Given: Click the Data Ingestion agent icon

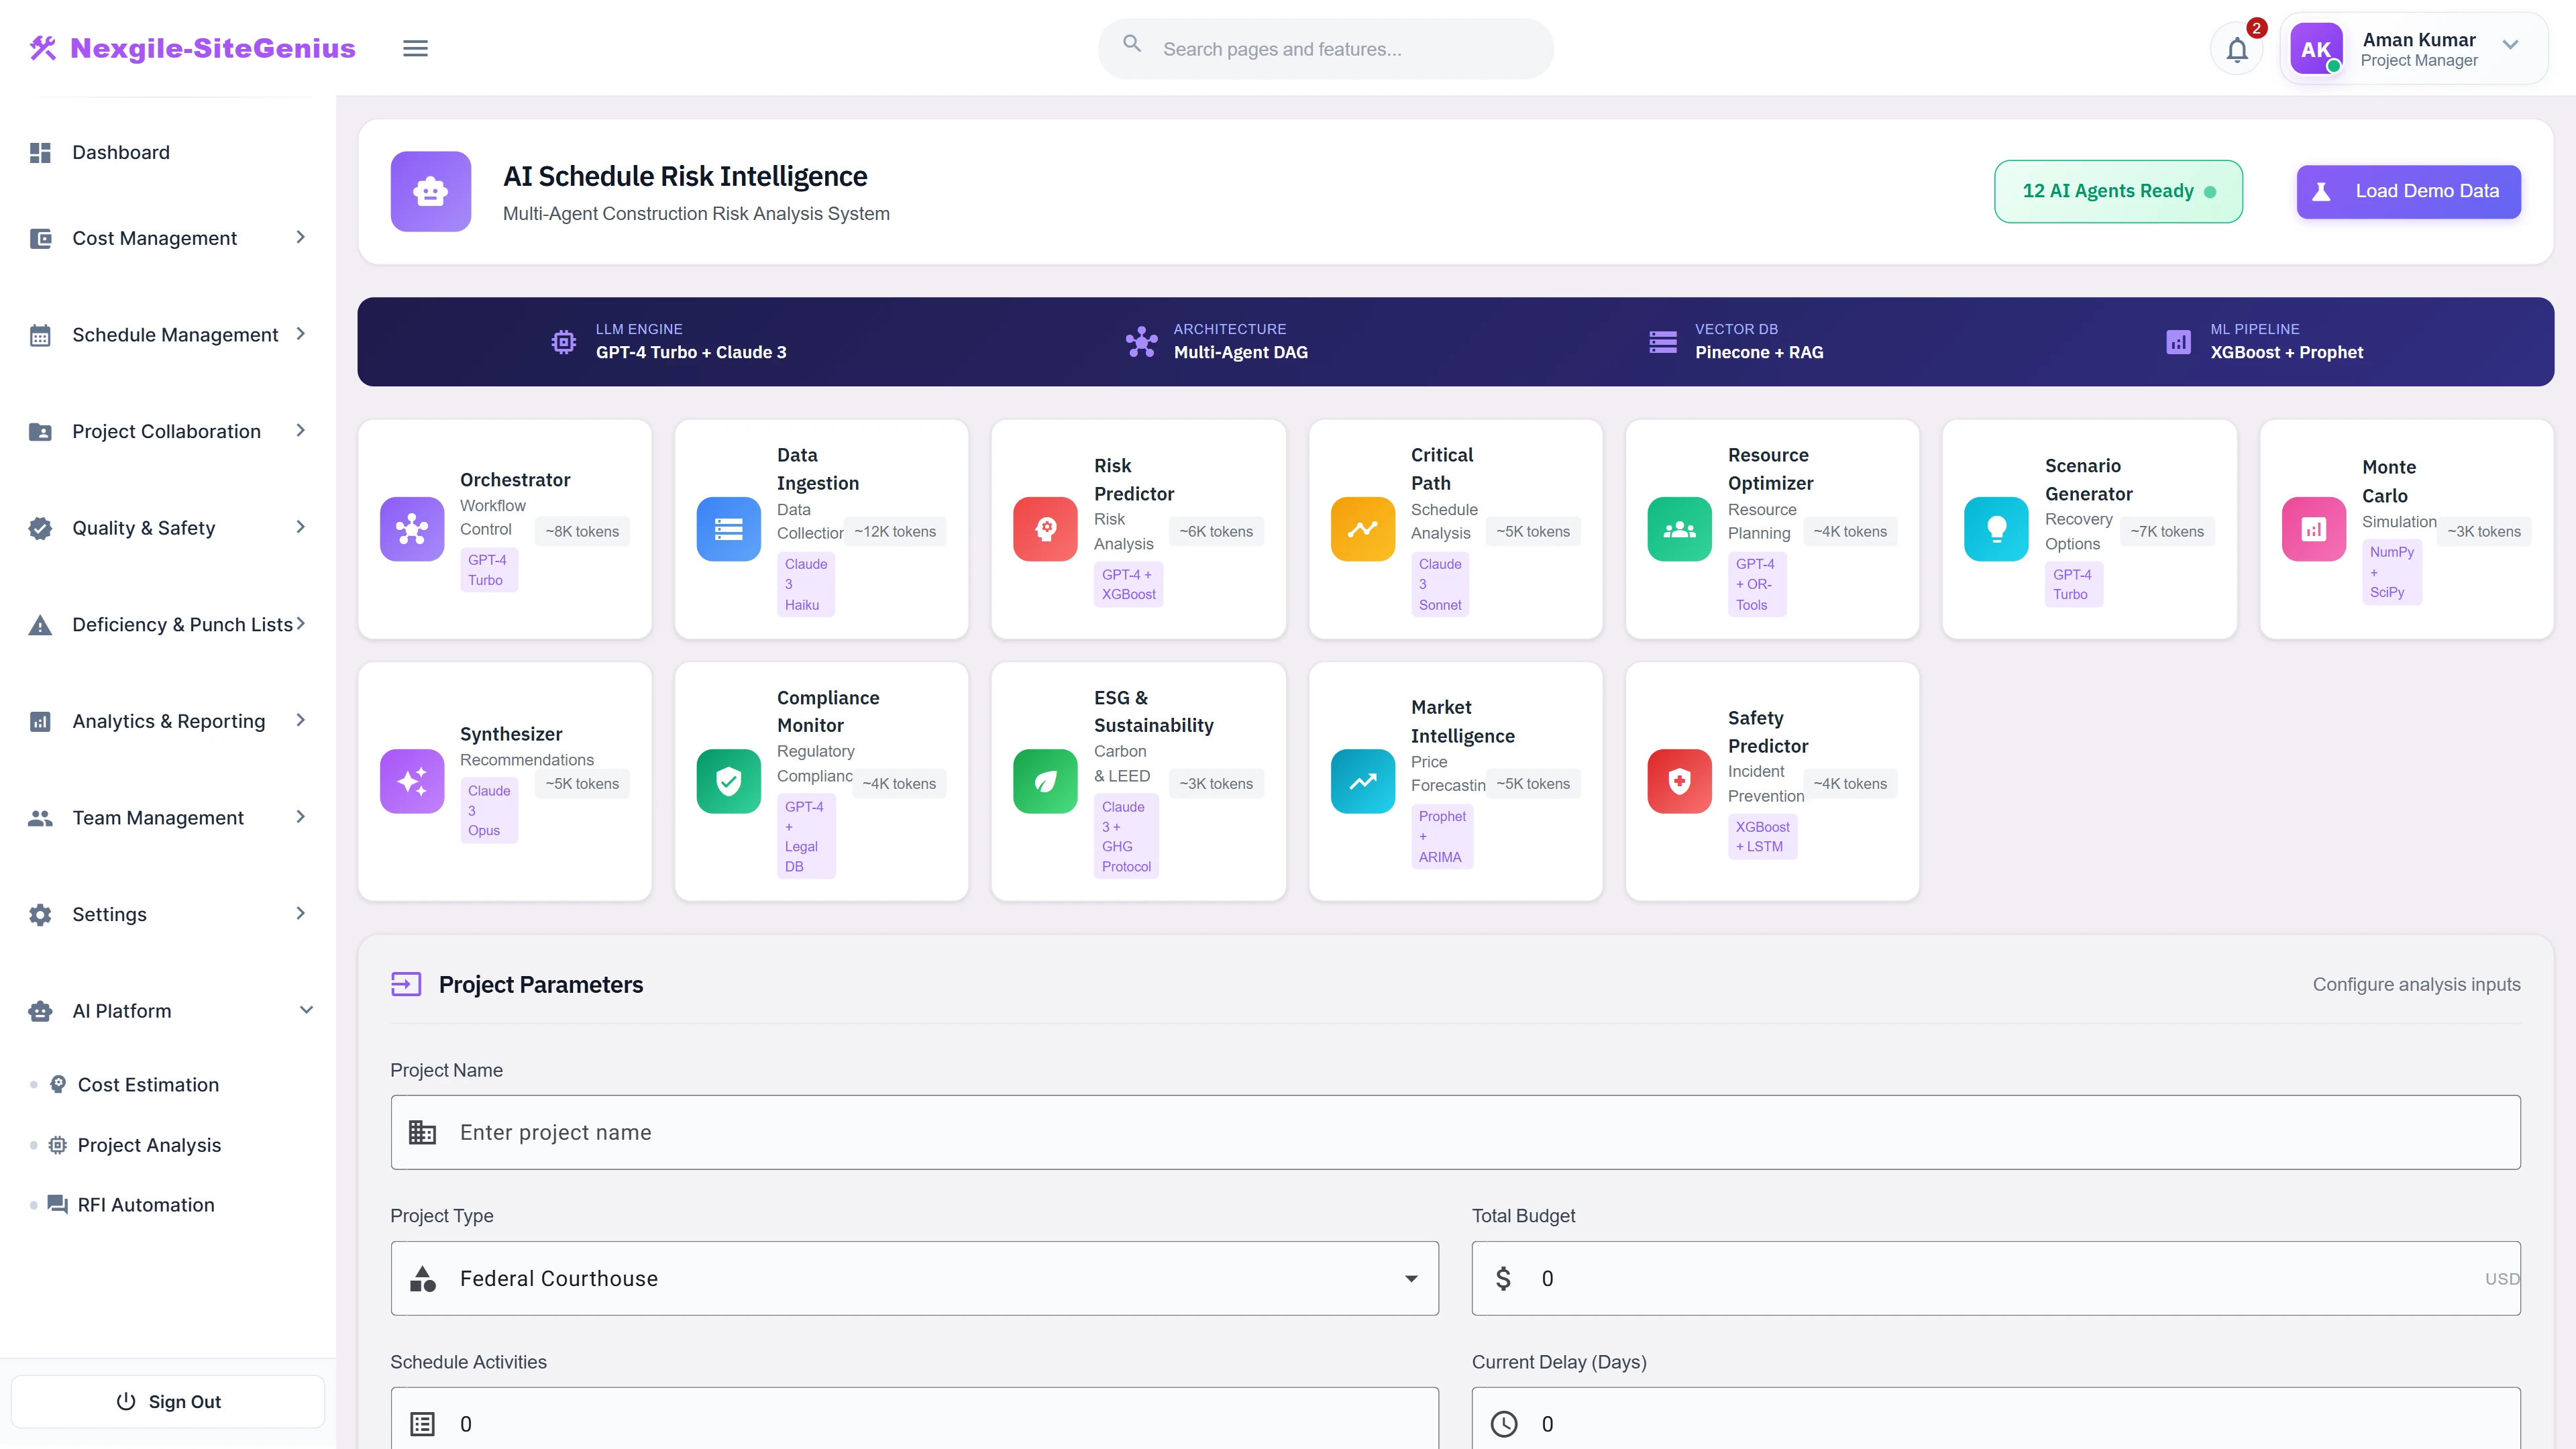Looking at the screenshot, I should (728, 529).
